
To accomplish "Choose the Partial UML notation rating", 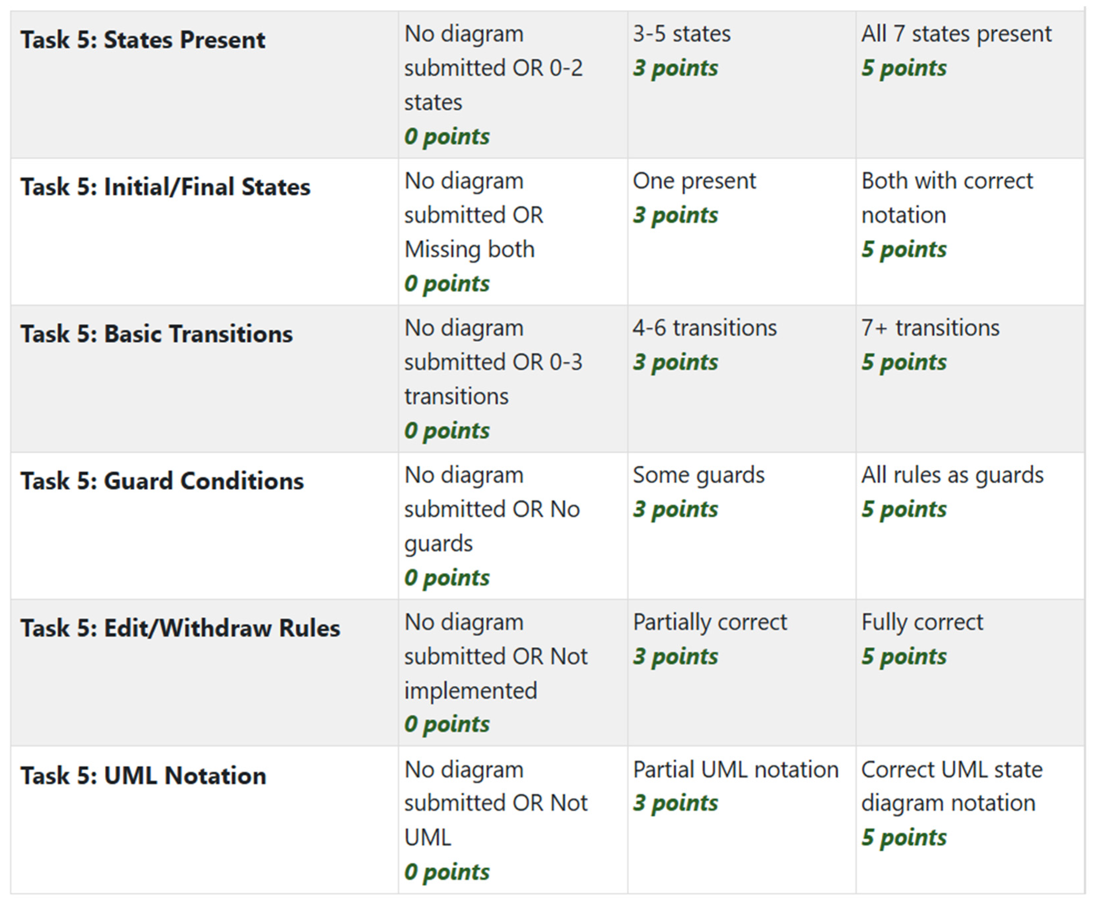I will 742,820.
